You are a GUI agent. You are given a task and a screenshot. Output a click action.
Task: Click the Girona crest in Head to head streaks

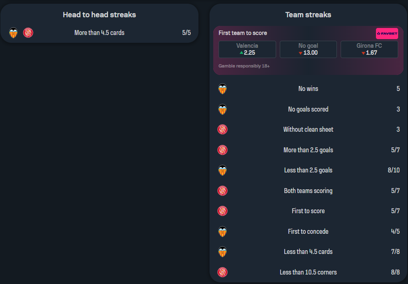(28, 33)
